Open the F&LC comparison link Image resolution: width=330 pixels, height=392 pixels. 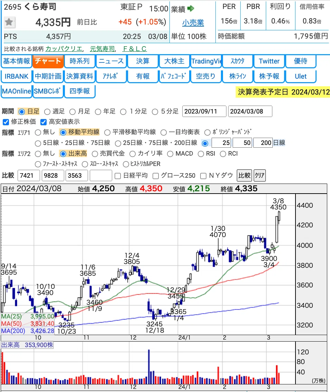(x=135, y=49)
